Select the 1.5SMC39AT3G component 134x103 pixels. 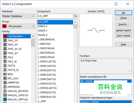pyautogui.click(x=55, y=79)
